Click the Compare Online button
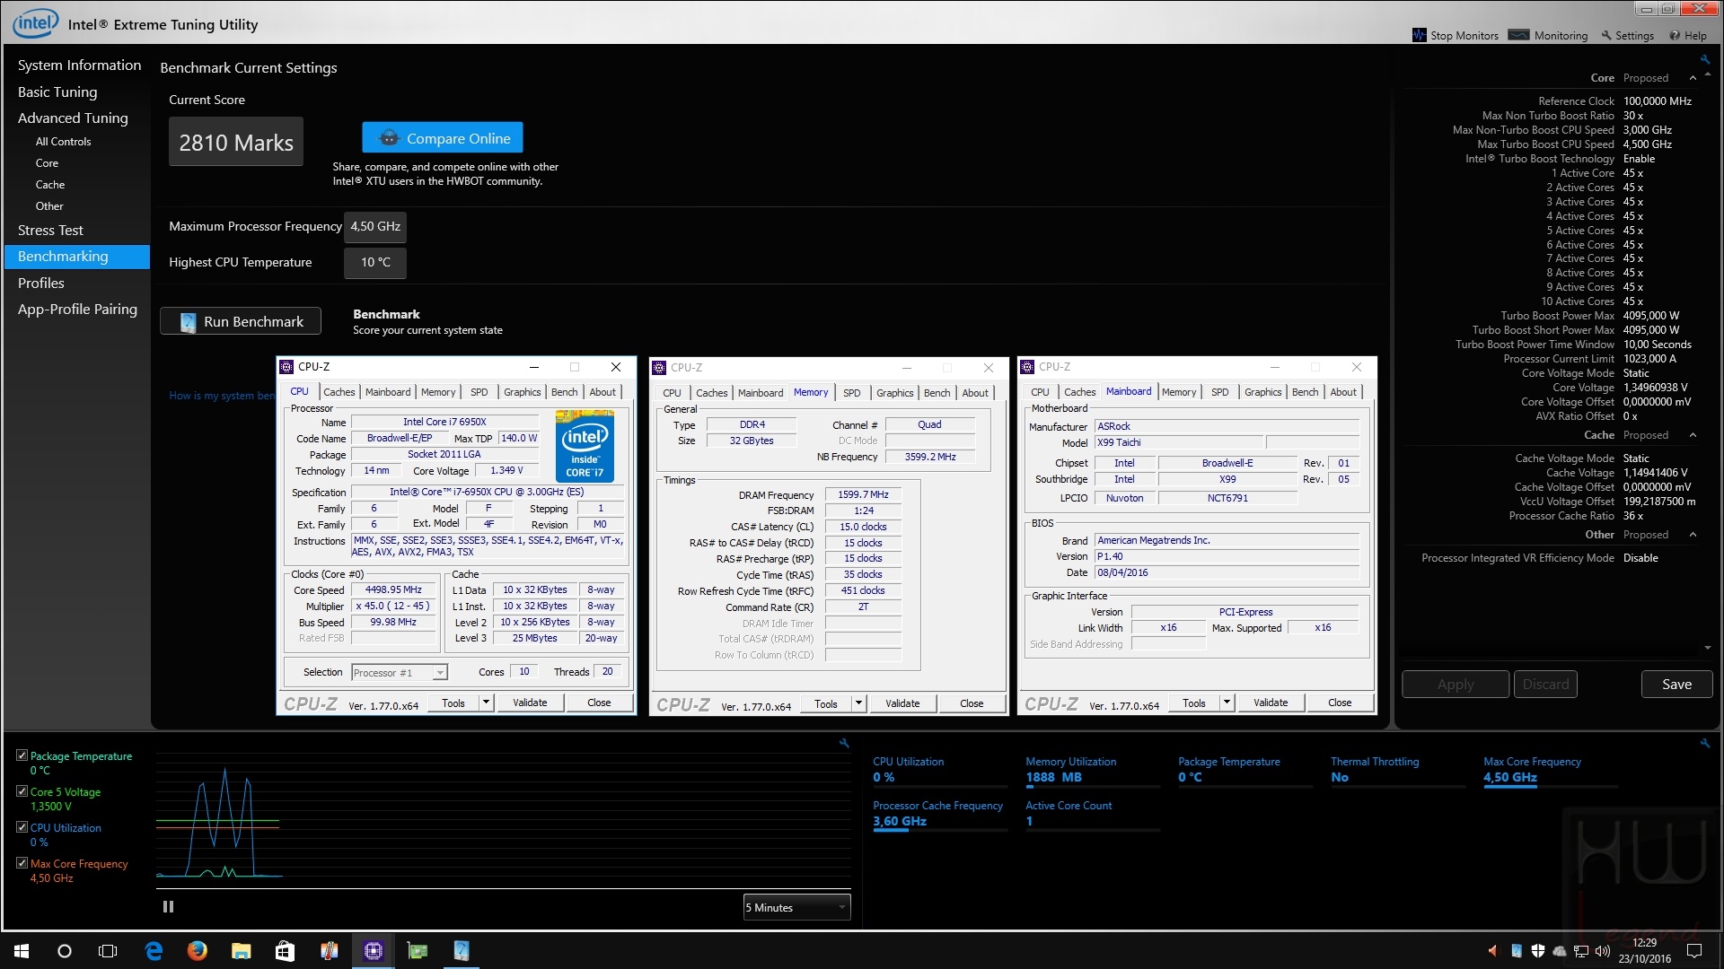The height and width of the screenshot is (969, 1724). point(443,138)
